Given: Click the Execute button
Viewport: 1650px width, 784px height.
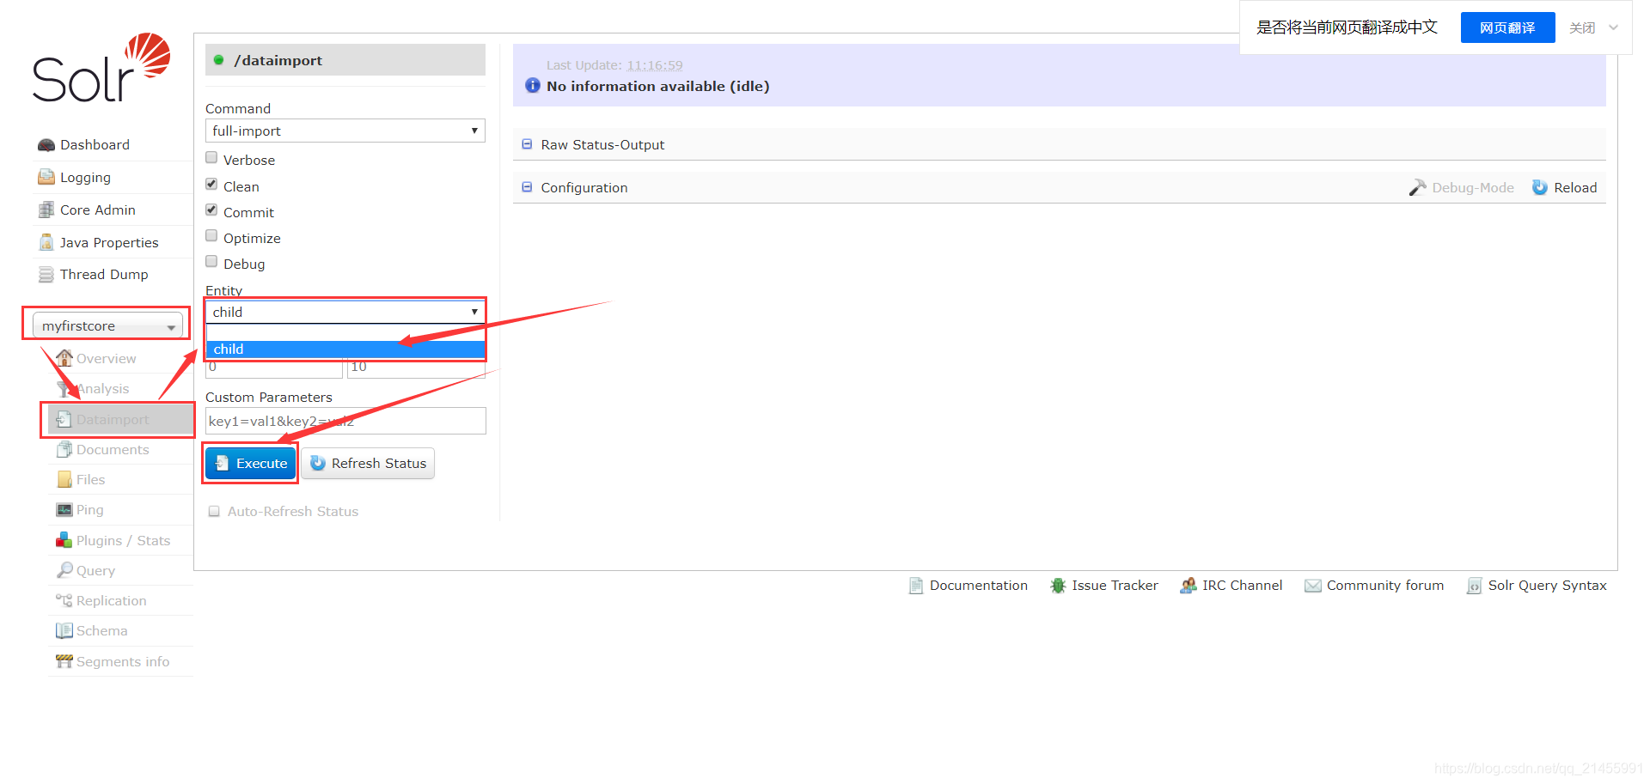Looking at the screenshot, I should click(x=250, y=463).
